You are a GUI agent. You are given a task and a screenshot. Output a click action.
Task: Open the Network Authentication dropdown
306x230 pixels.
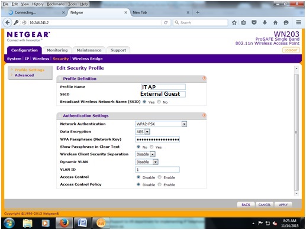161,124
